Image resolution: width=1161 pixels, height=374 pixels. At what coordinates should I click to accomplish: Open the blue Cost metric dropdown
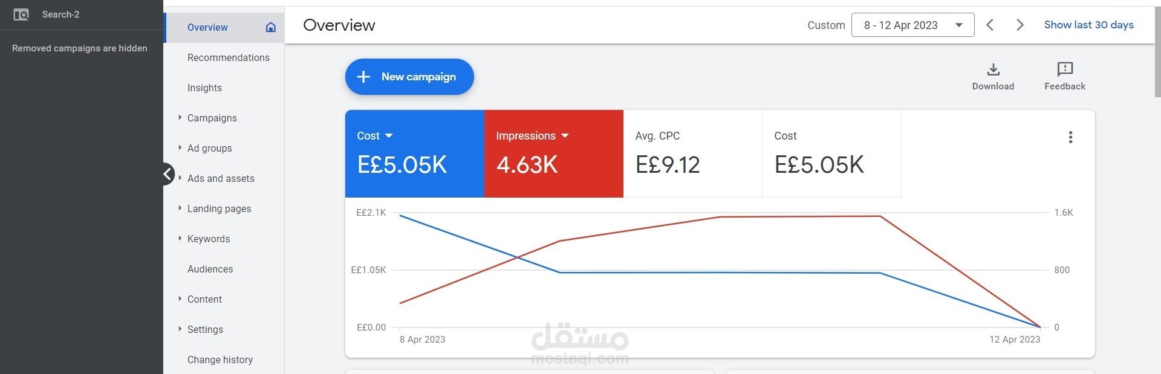tap(388, 136)
